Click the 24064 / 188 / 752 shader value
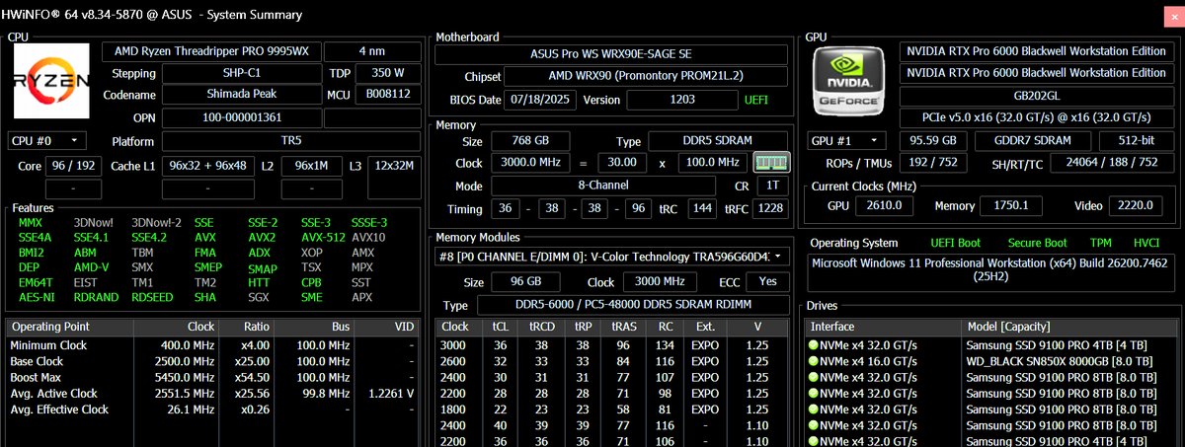1185x447 pixels. pos(1114,163)
